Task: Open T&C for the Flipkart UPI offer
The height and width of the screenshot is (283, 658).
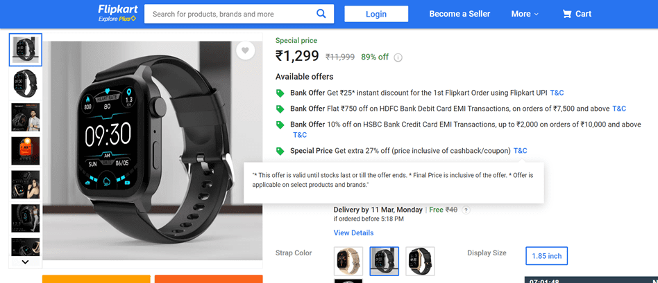Action: pyautogui.click(x=557, y=93)
